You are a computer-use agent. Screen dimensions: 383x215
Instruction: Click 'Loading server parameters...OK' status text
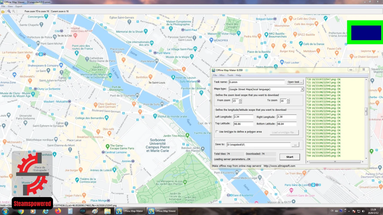232,159
